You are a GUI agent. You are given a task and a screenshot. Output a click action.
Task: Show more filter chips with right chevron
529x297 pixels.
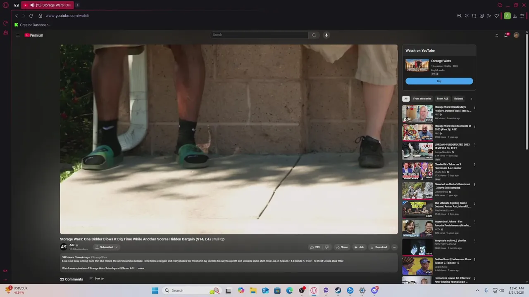[472, 99]
